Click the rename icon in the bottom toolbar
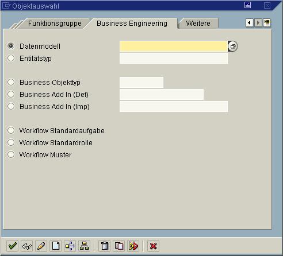 point(133,246)
